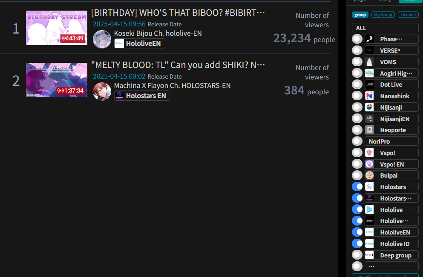Disable the HololiveEN group toggle

point(357,232)
